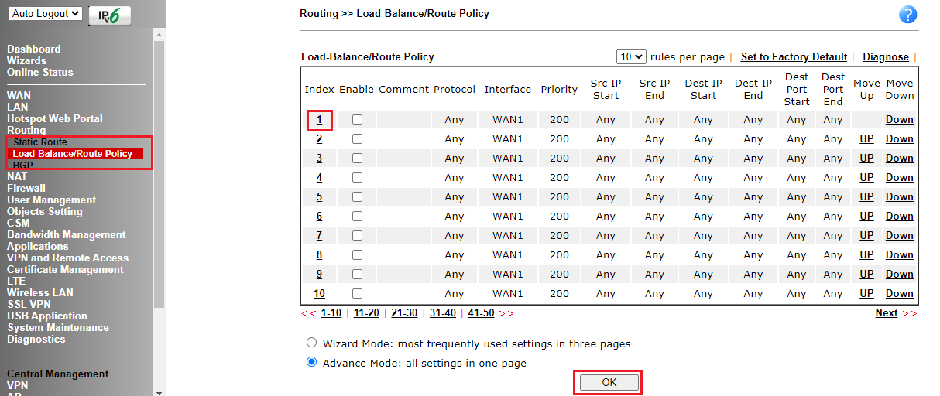
Task: Open the blue help question mark icon
Action: (907, 15)
